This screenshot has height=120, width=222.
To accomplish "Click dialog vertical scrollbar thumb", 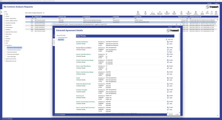I will [180, 42].
